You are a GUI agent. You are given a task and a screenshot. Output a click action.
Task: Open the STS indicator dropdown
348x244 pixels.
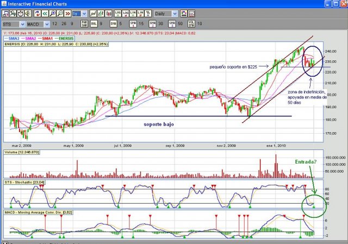click(x=14, y=24)
